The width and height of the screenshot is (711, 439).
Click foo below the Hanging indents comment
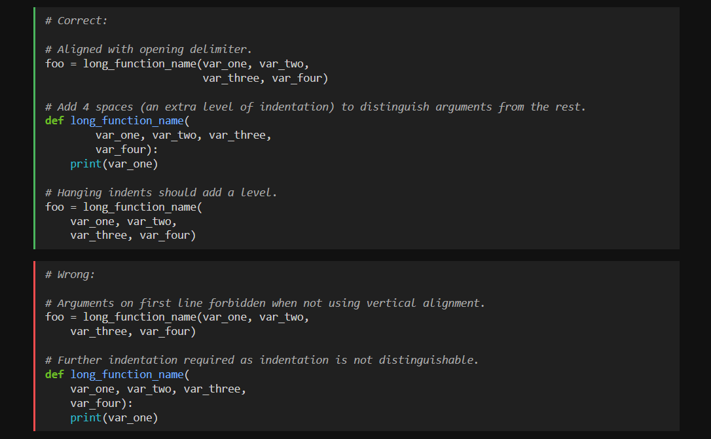[x=54, y=207]
